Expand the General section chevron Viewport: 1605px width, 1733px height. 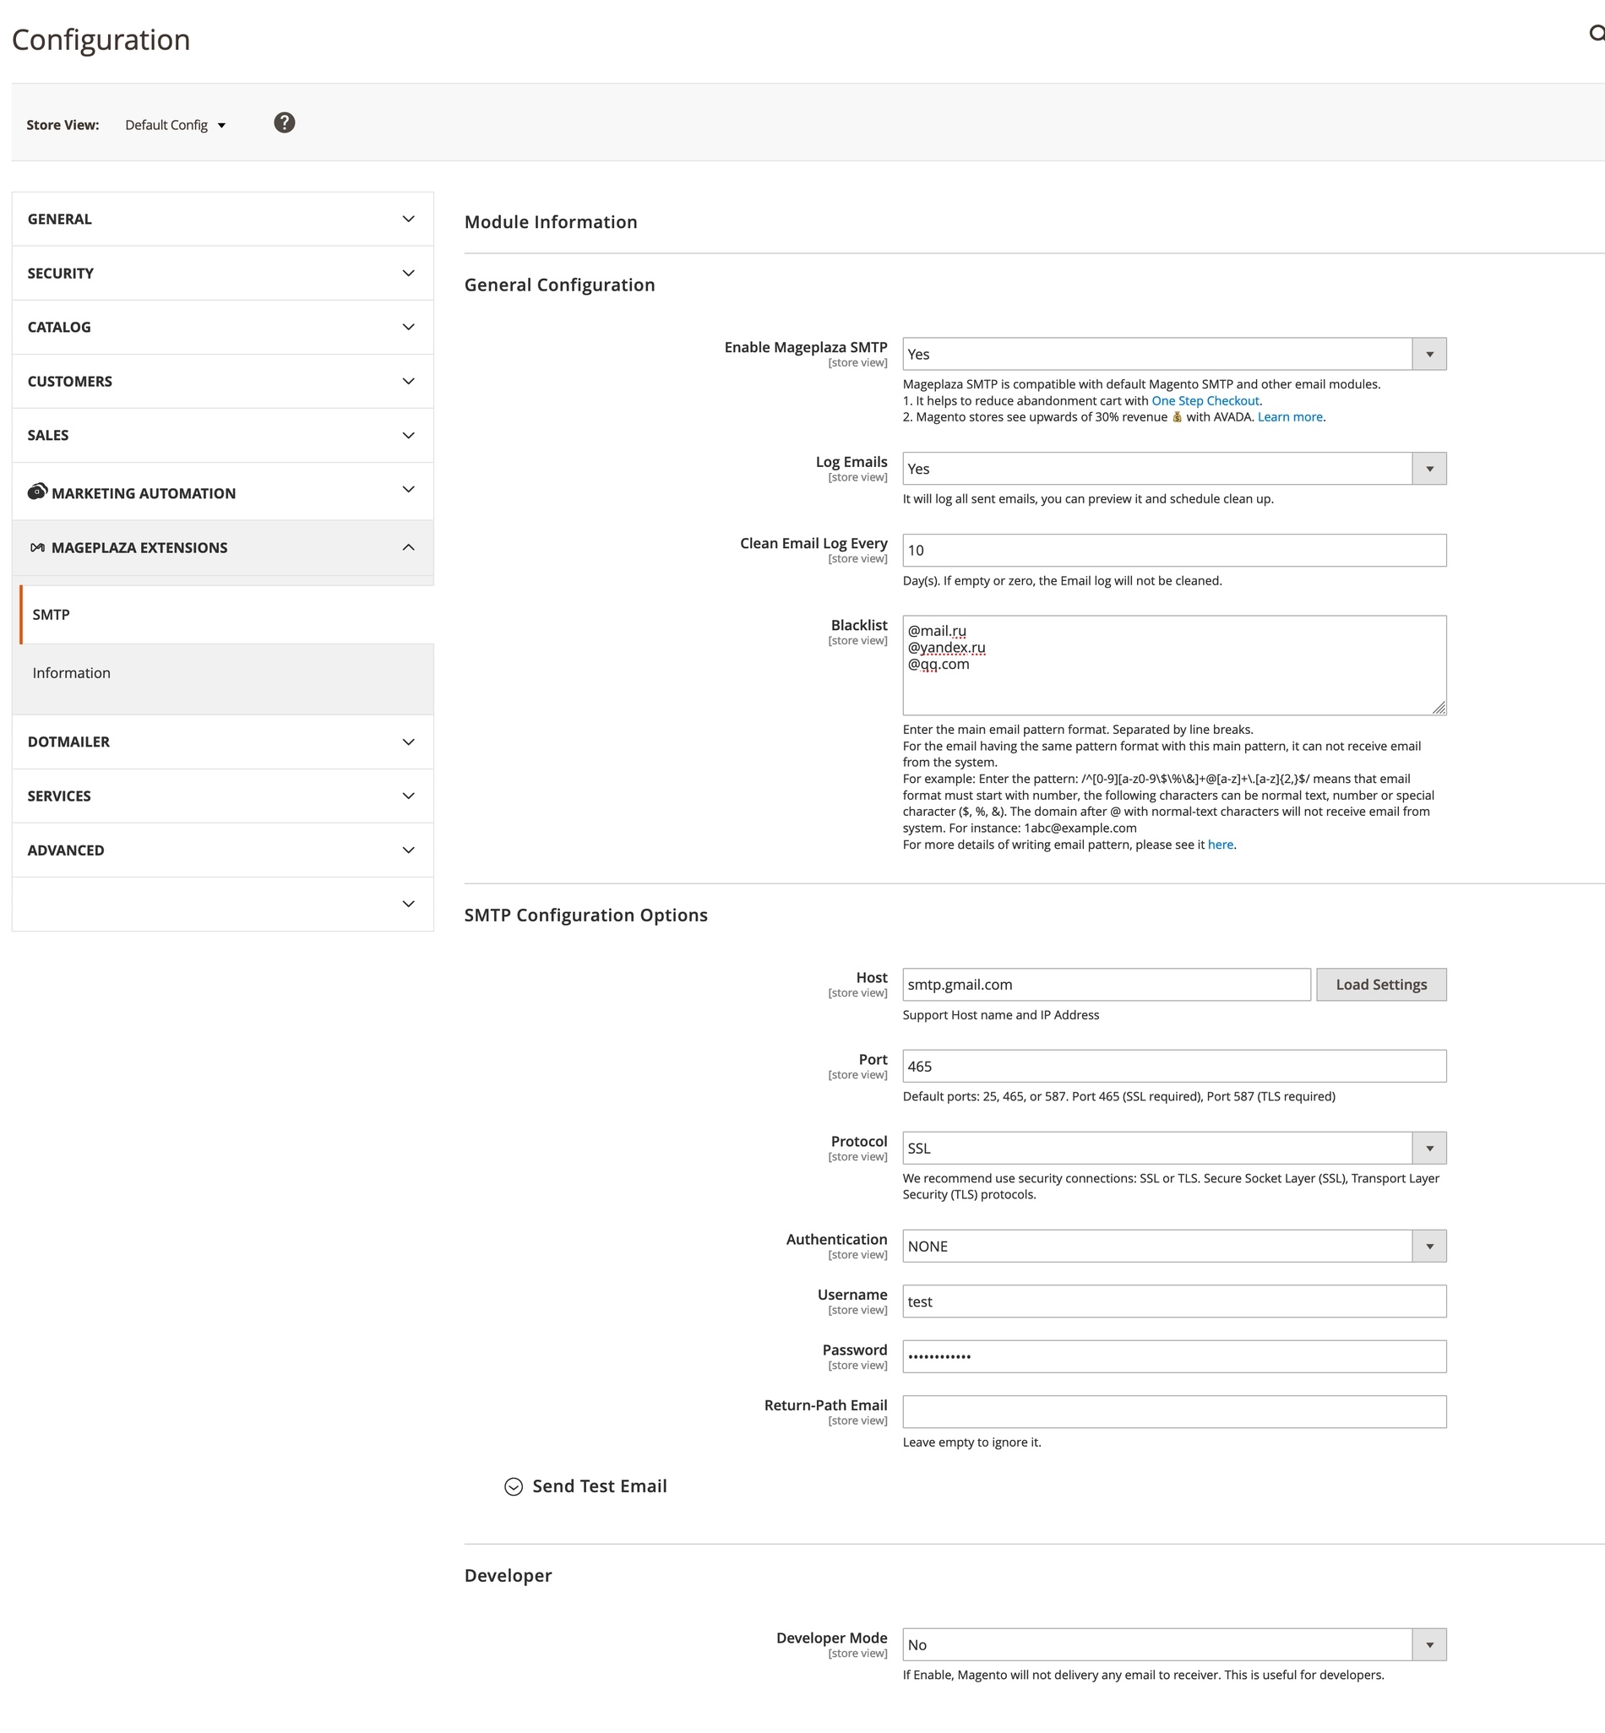click(x=408, y=219)
